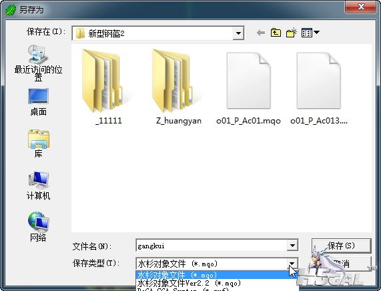Go back using the left arrow icon
The image size is (381, 291).
coord(261,32)
